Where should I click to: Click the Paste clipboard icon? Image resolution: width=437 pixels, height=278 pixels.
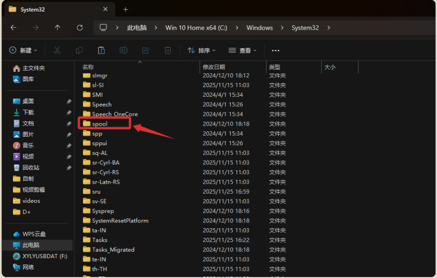(101, 50)
